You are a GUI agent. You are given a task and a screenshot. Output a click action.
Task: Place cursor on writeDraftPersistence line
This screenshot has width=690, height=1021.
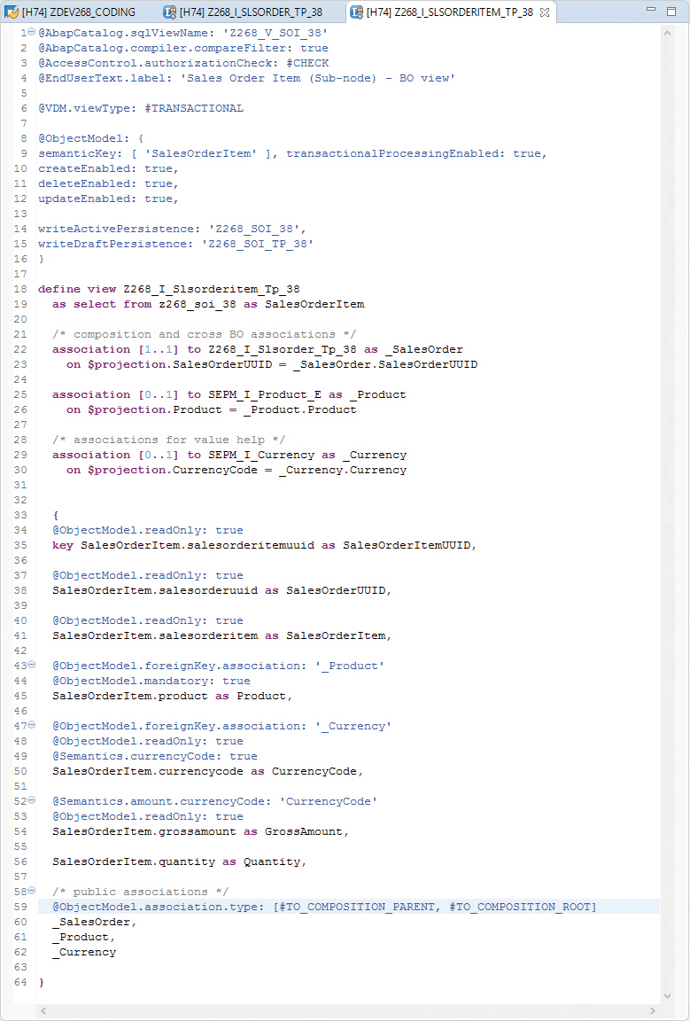175,245
